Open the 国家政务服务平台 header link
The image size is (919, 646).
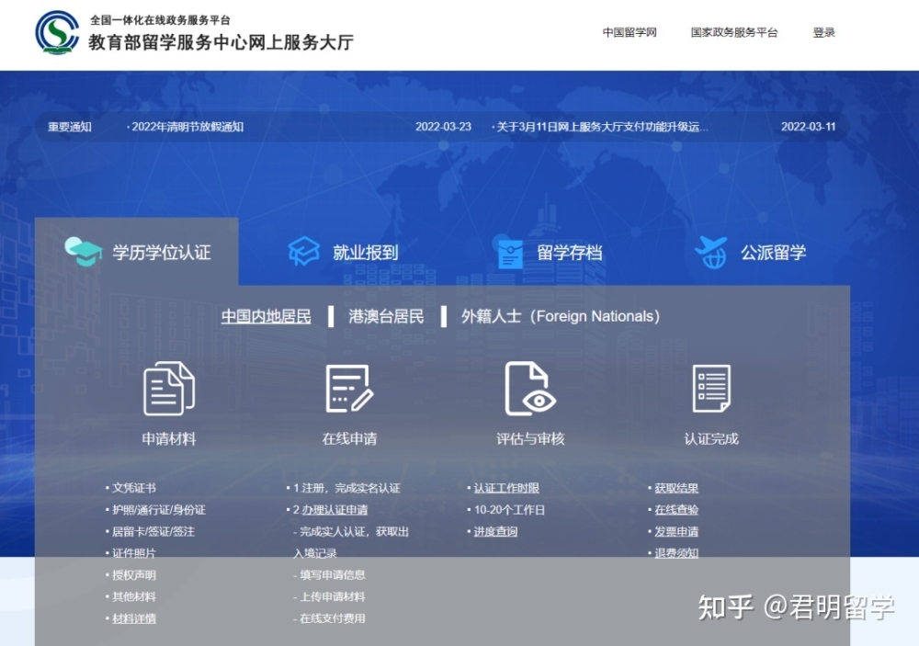coord(733,32)
